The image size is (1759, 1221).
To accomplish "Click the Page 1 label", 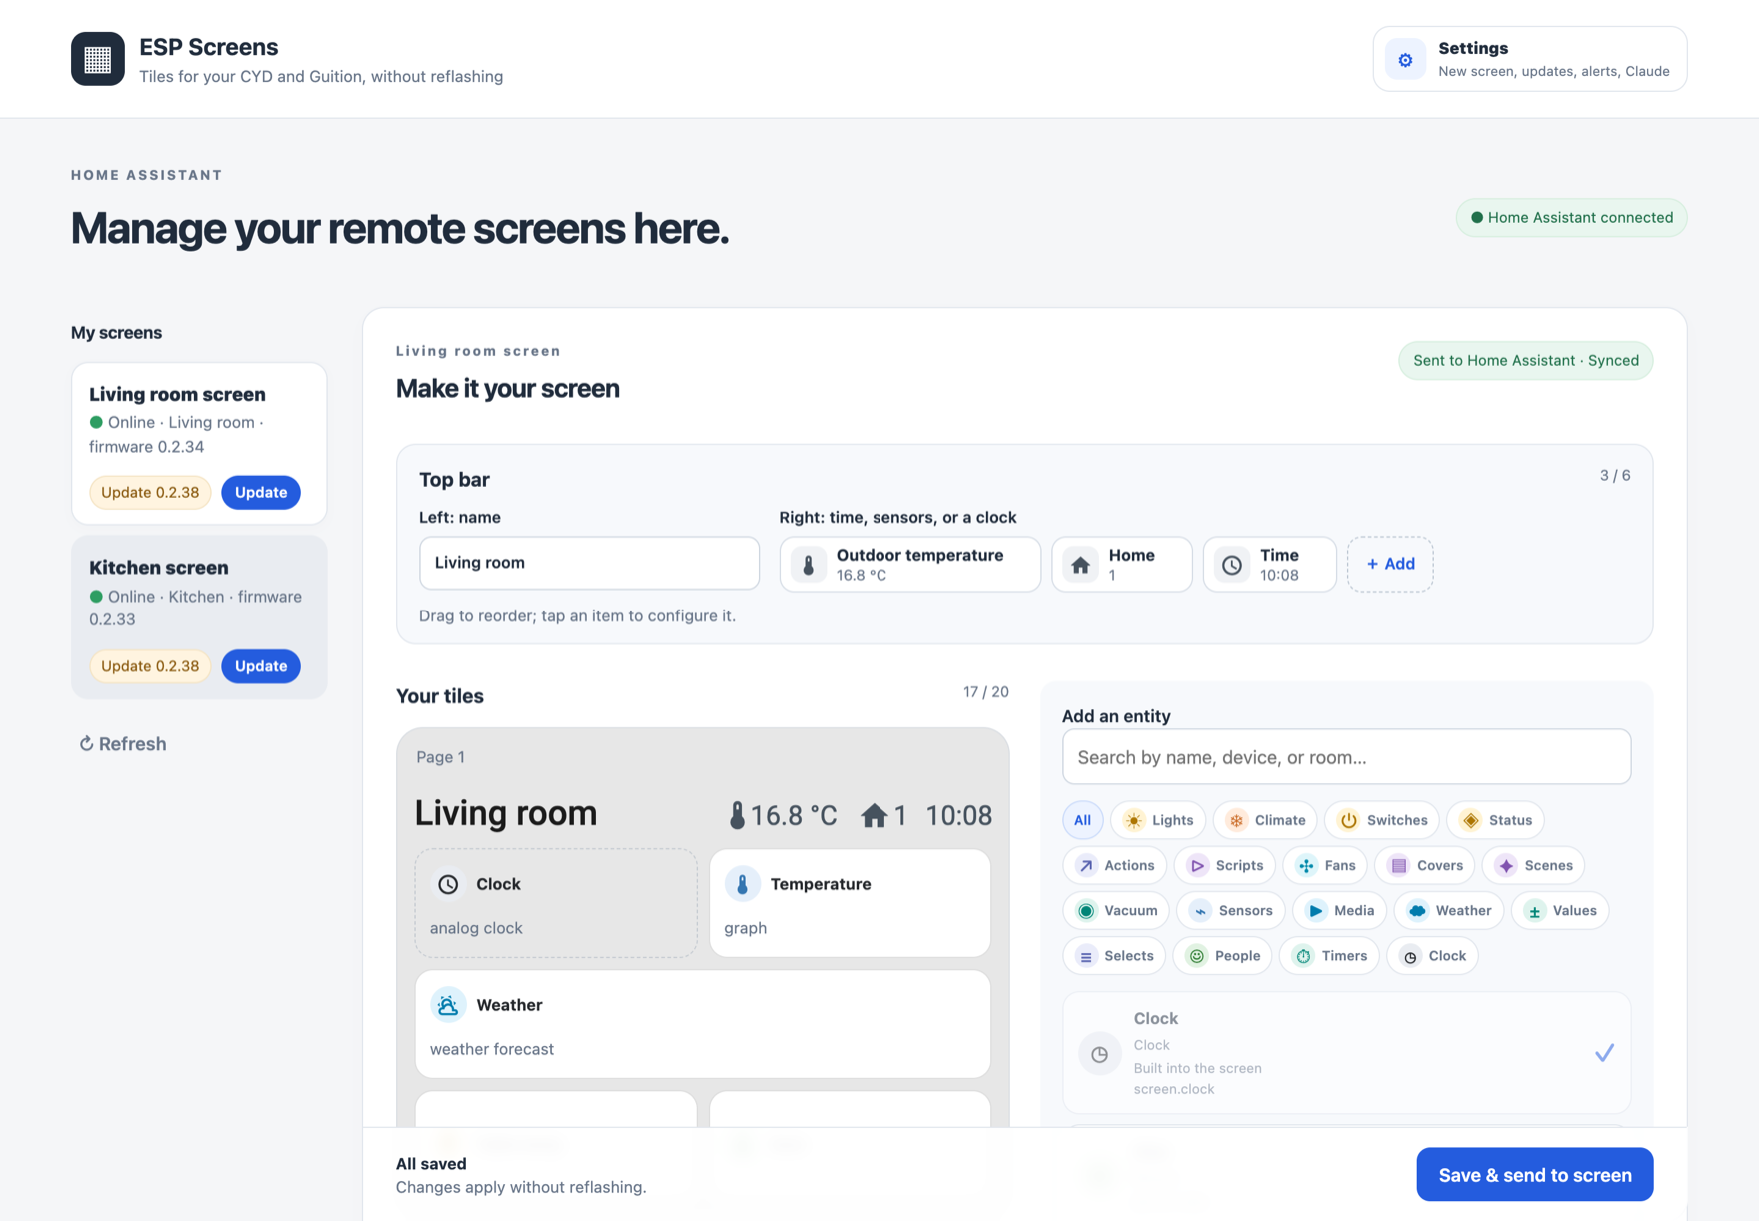I will point(441,757).
